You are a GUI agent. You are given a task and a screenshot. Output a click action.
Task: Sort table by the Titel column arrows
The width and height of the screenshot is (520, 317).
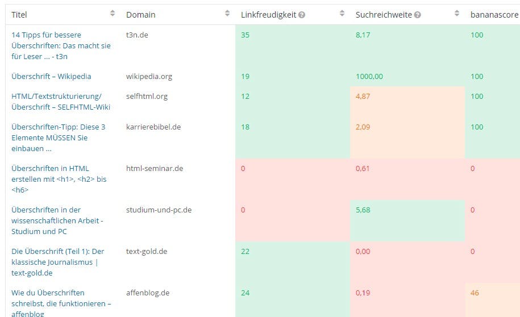(113, 13)
